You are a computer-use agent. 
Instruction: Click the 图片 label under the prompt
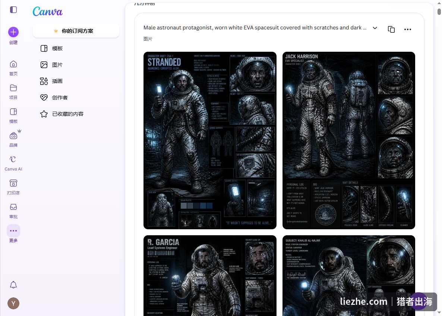[x=148, y=39]
